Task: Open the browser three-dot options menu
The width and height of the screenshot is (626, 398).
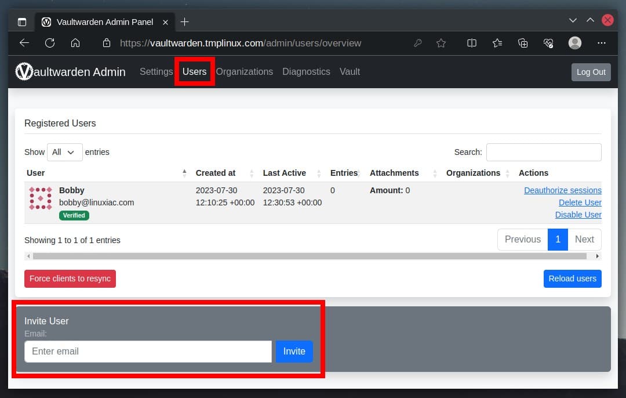Action: click(602, 43)
